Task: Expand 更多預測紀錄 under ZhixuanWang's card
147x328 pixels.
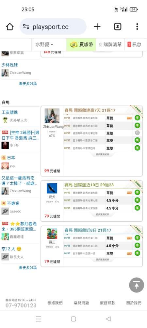Action: 102,154
